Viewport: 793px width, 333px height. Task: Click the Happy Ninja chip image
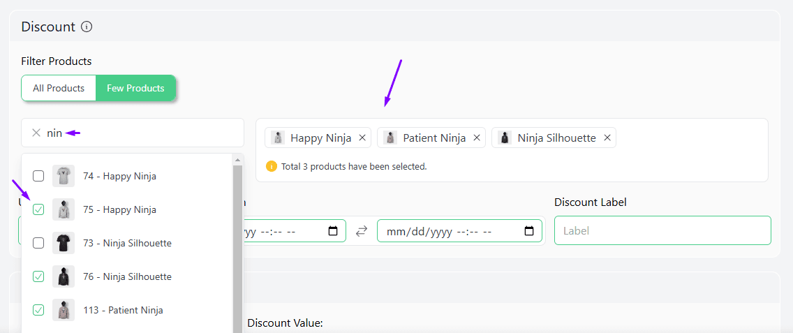278,138
